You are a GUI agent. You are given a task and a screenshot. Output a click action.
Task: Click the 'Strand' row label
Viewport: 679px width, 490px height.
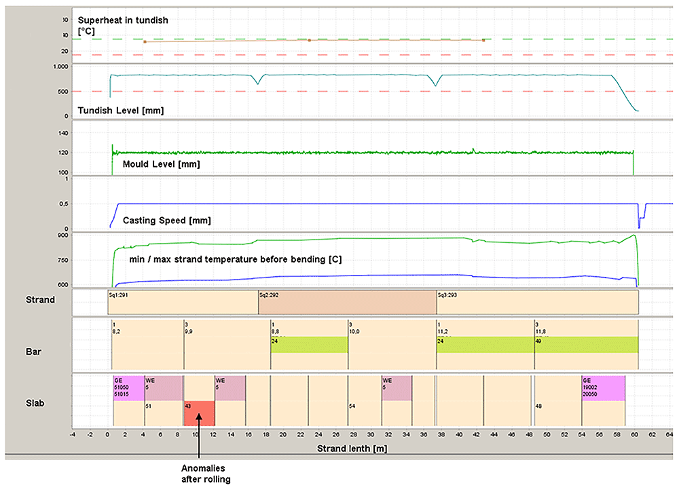click(40, 299)
